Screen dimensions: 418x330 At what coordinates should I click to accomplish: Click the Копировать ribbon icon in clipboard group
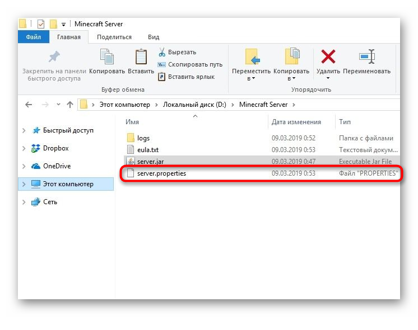(107, 56)
